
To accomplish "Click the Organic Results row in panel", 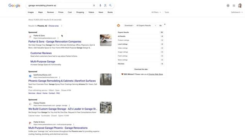I will click(140, 32).
